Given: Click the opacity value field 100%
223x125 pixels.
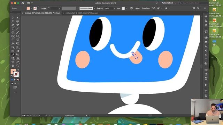Looking at the screenshot, I should tap(108, 8).
